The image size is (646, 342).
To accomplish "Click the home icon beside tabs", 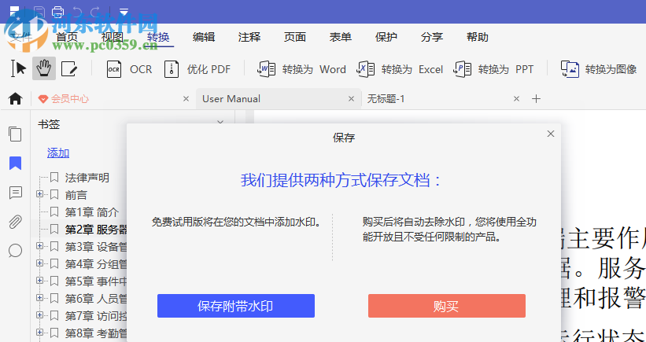I will [15, 99].
